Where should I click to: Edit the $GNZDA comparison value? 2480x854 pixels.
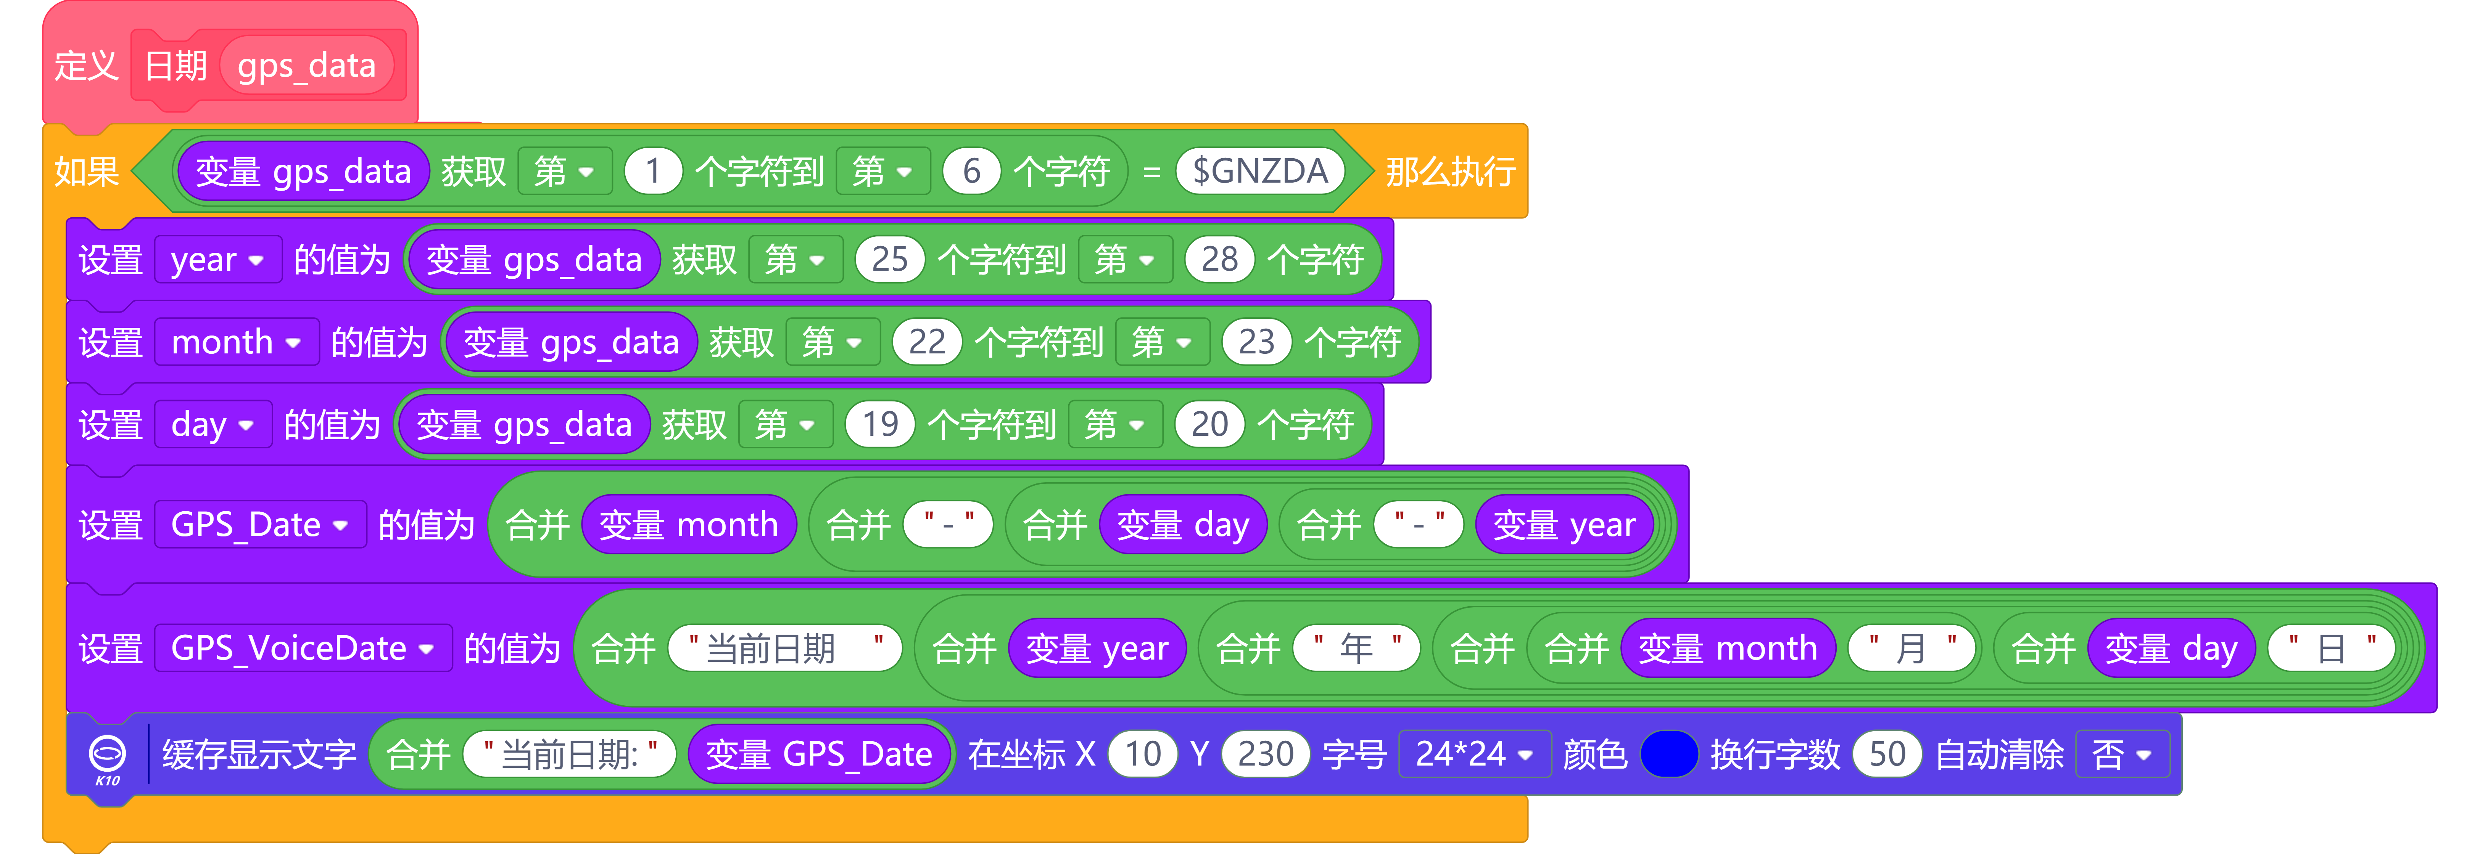[x=1260, y=171]
